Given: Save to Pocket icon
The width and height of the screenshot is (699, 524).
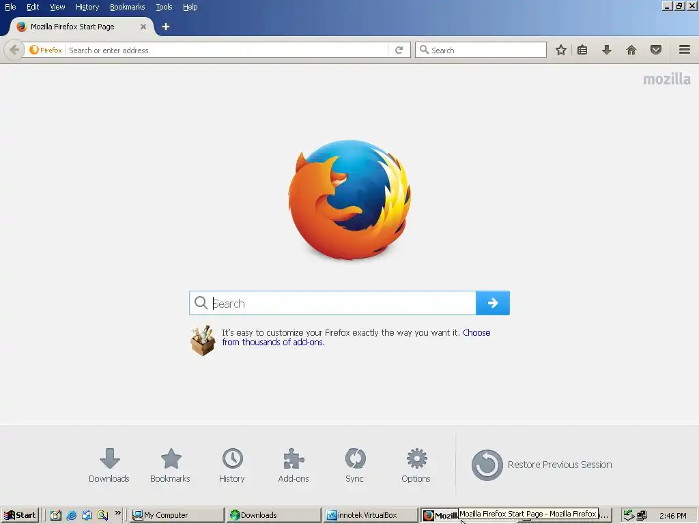Looking at the screenshot, I should click(656, 50).
